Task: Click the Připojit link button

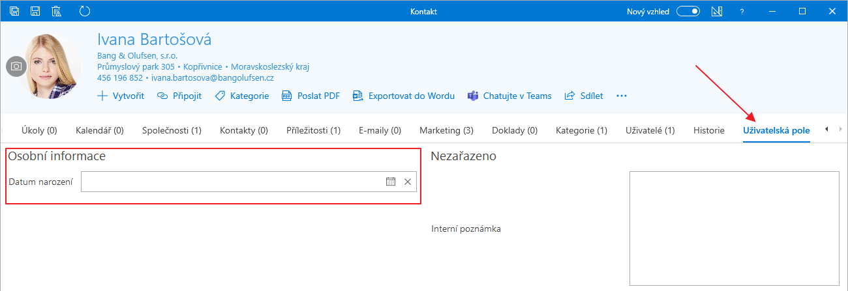Action: pos(179,96)
